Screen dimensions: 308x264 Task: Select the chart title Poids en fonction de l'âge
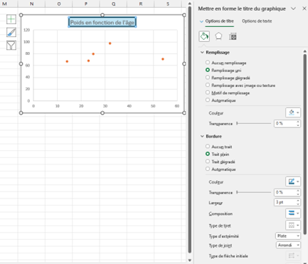pos(102,22)
